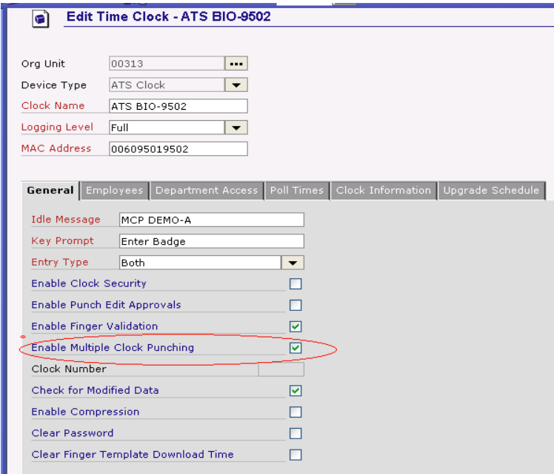Click the Device Type label text

[54, 85]
